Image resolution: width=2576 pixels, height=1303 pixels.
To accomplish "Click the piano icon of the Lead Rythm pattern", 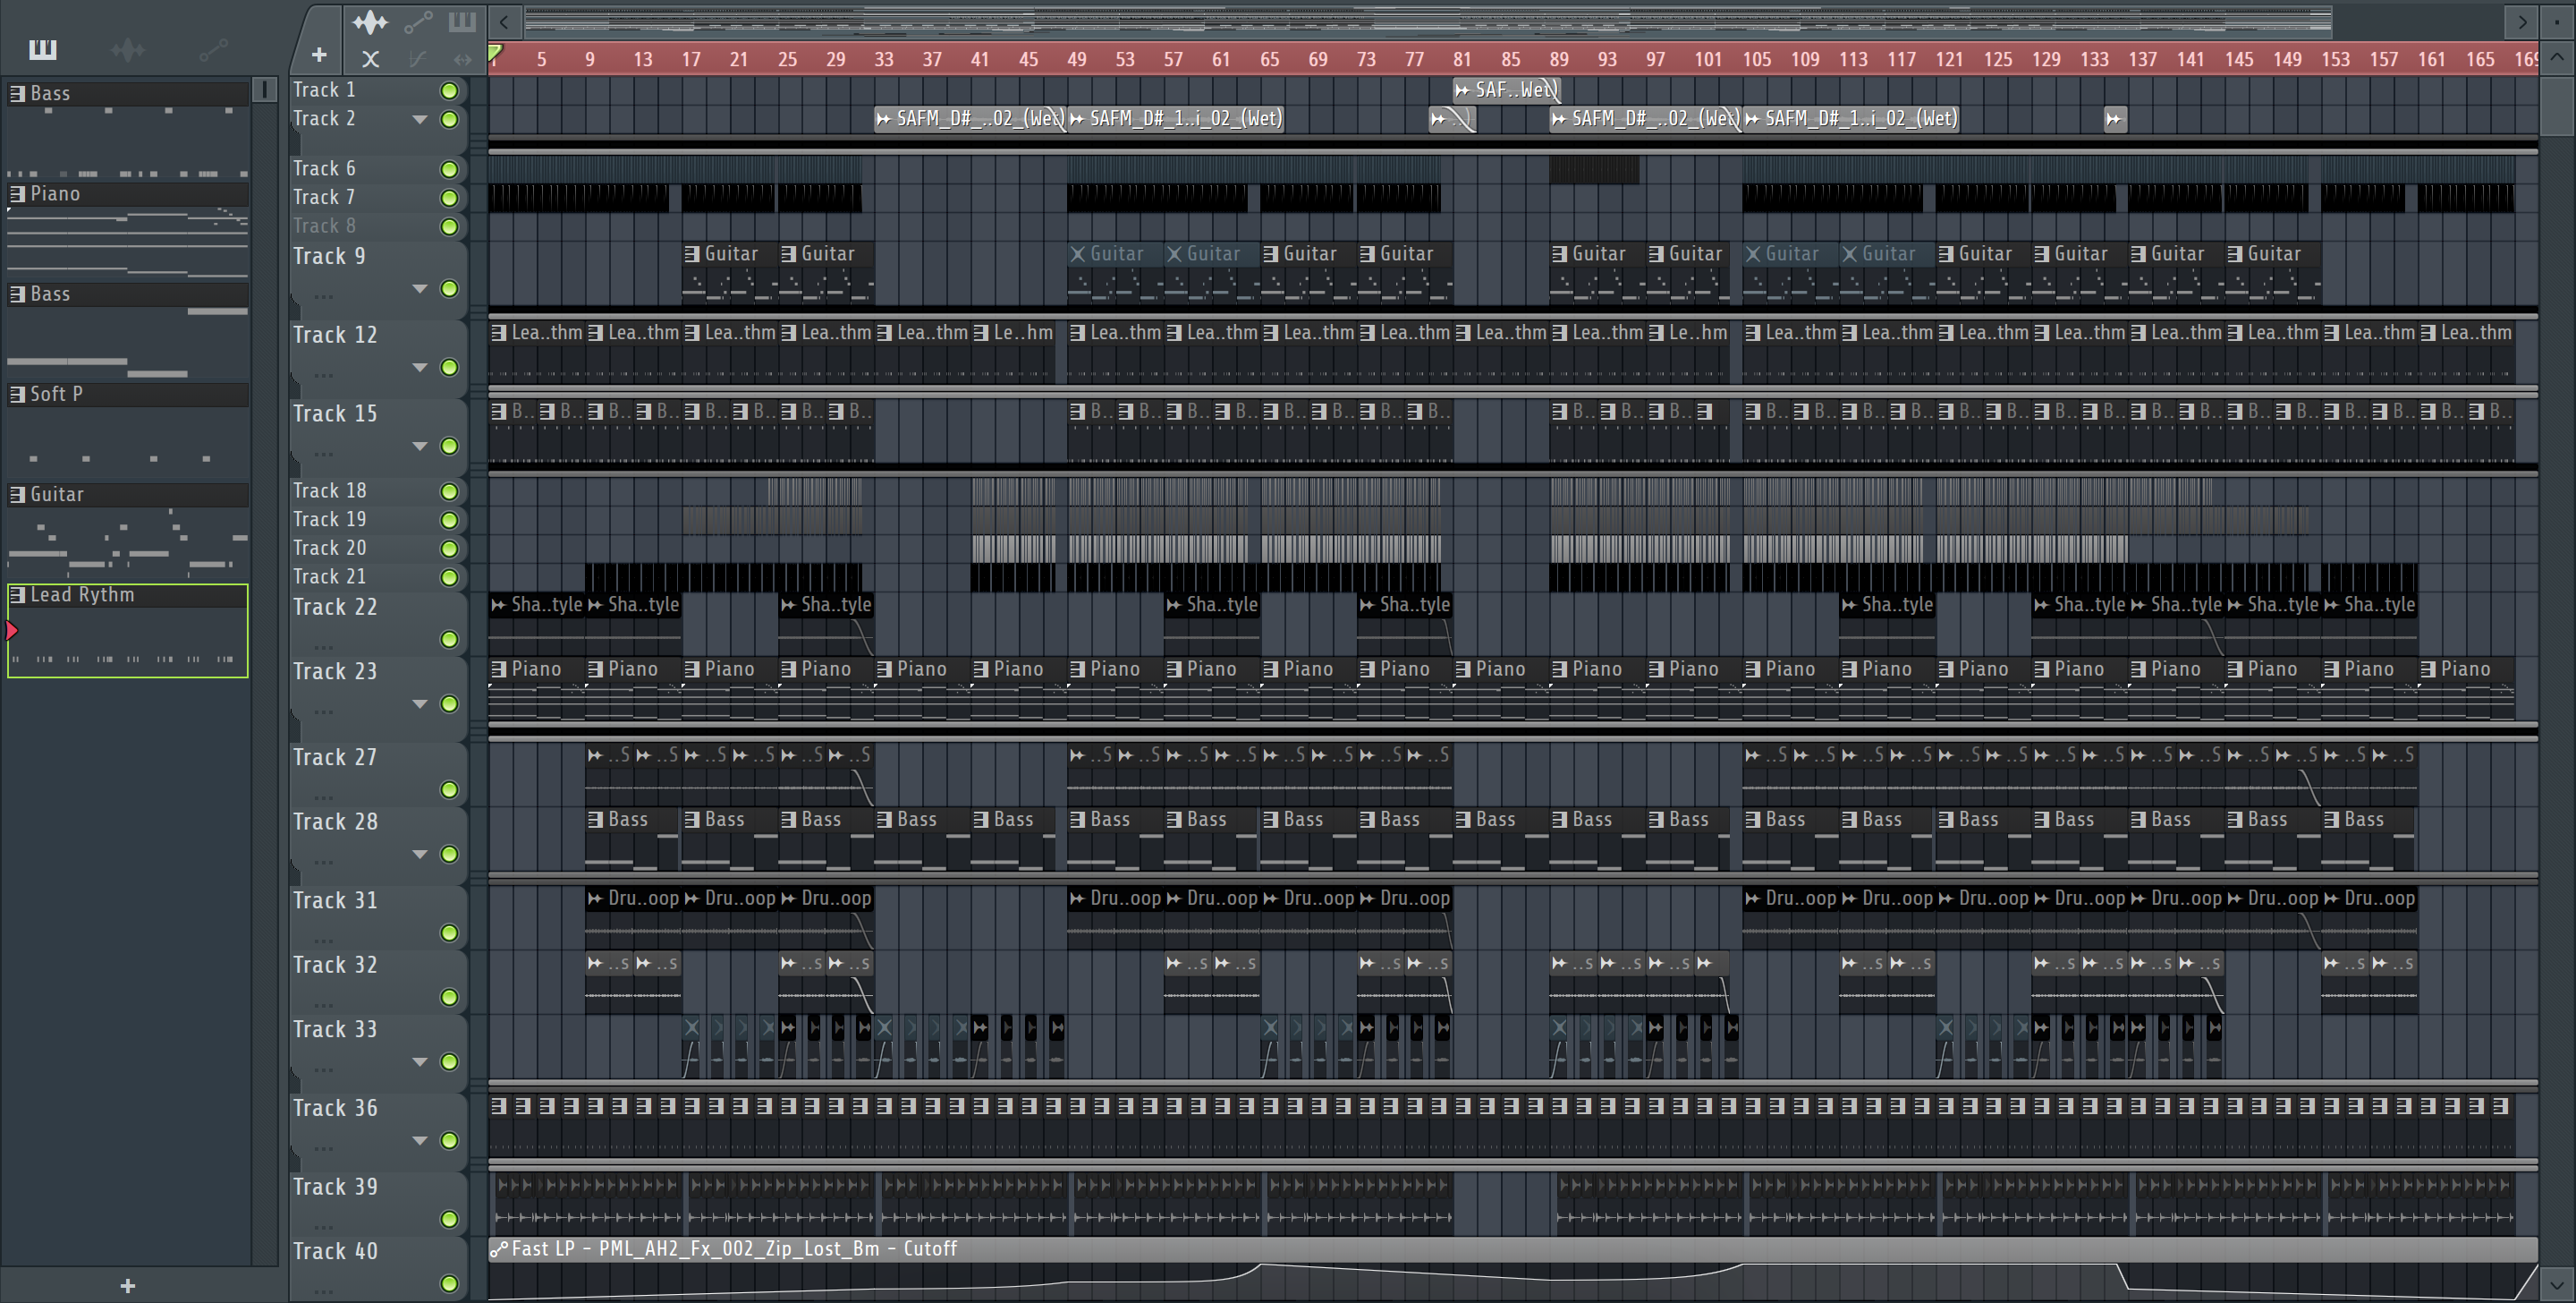I will (17, 594).
